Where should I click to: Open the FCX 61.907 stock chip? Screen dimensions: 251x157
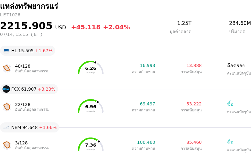pyautogui.click(x=29, y=89)
